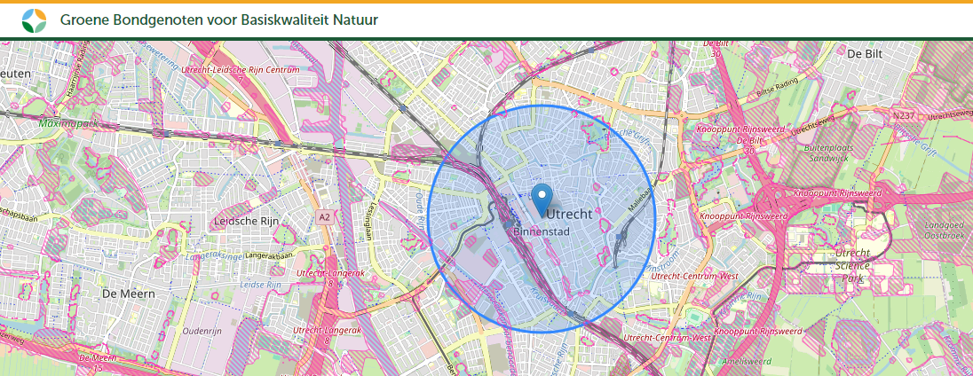Click the A2 motorway shield
973x376 pixels.
pos(325,217)
